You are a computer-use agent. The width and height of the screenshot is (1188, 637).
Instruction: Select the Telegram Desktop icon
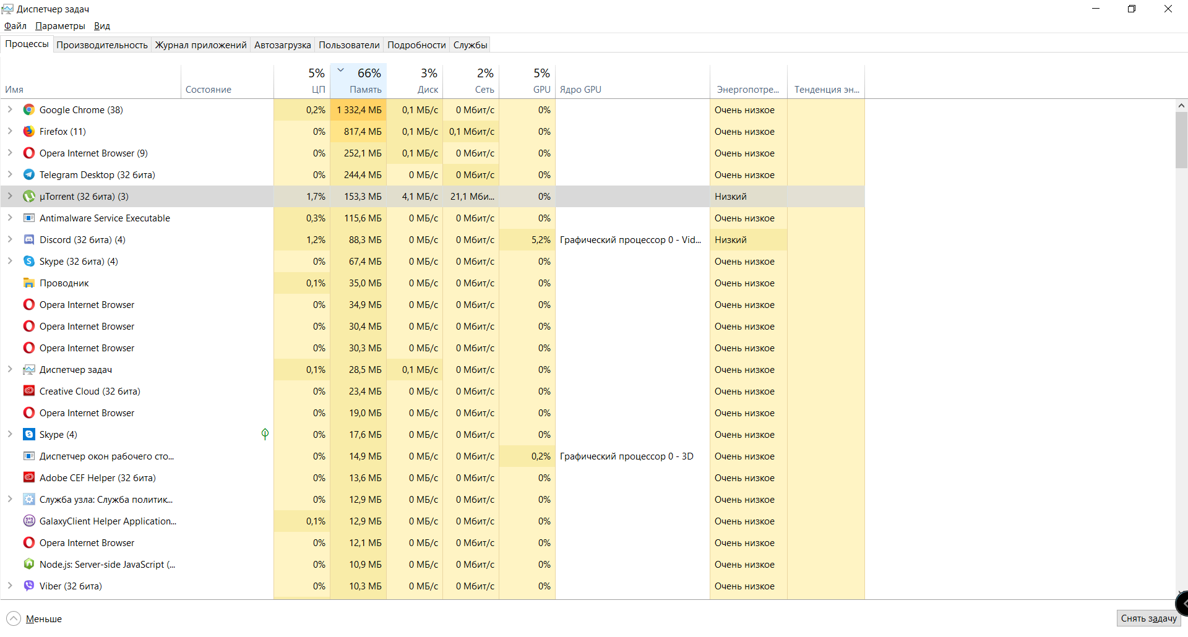pyautogui.click(x=29, y=175)
